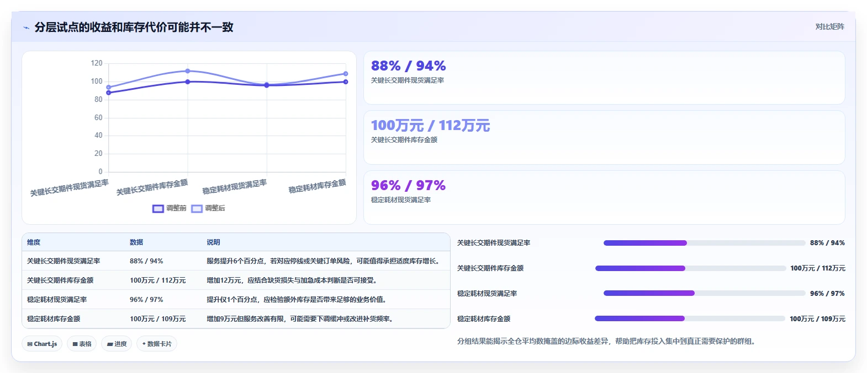Click the y-axis label 120
867x373 pixels.
97,63
